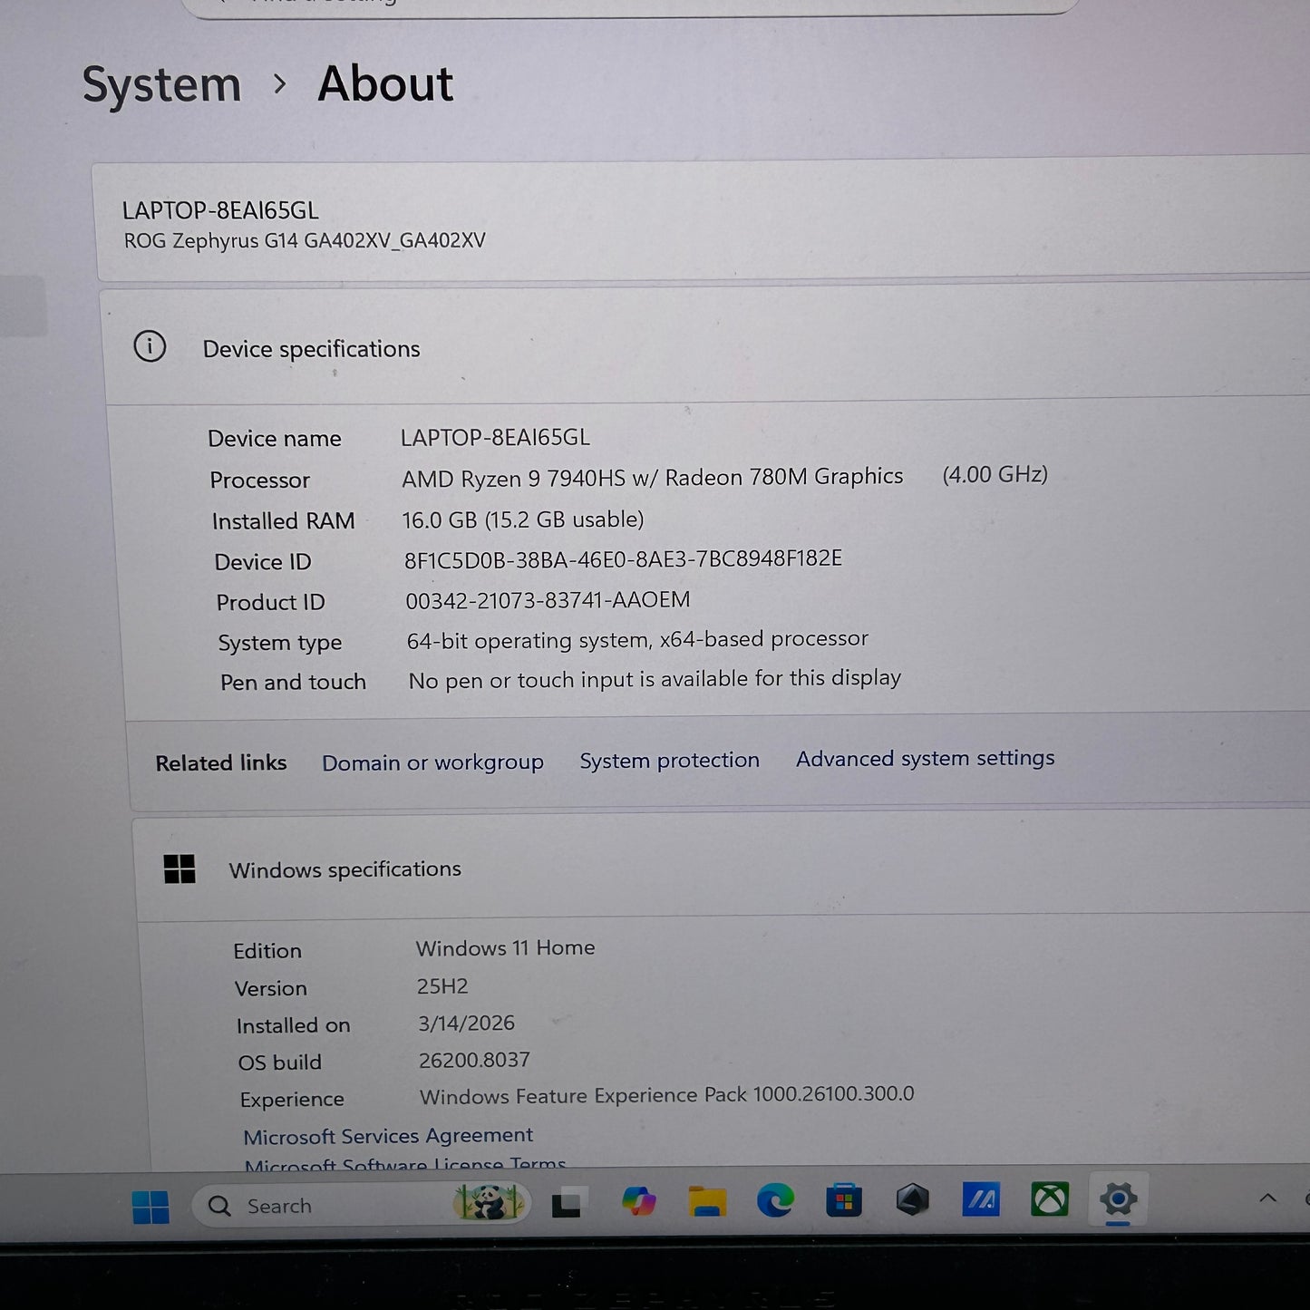Select the About breadcrumb heading
This screenshot has width=1310, height=1310.
[384, 84]
